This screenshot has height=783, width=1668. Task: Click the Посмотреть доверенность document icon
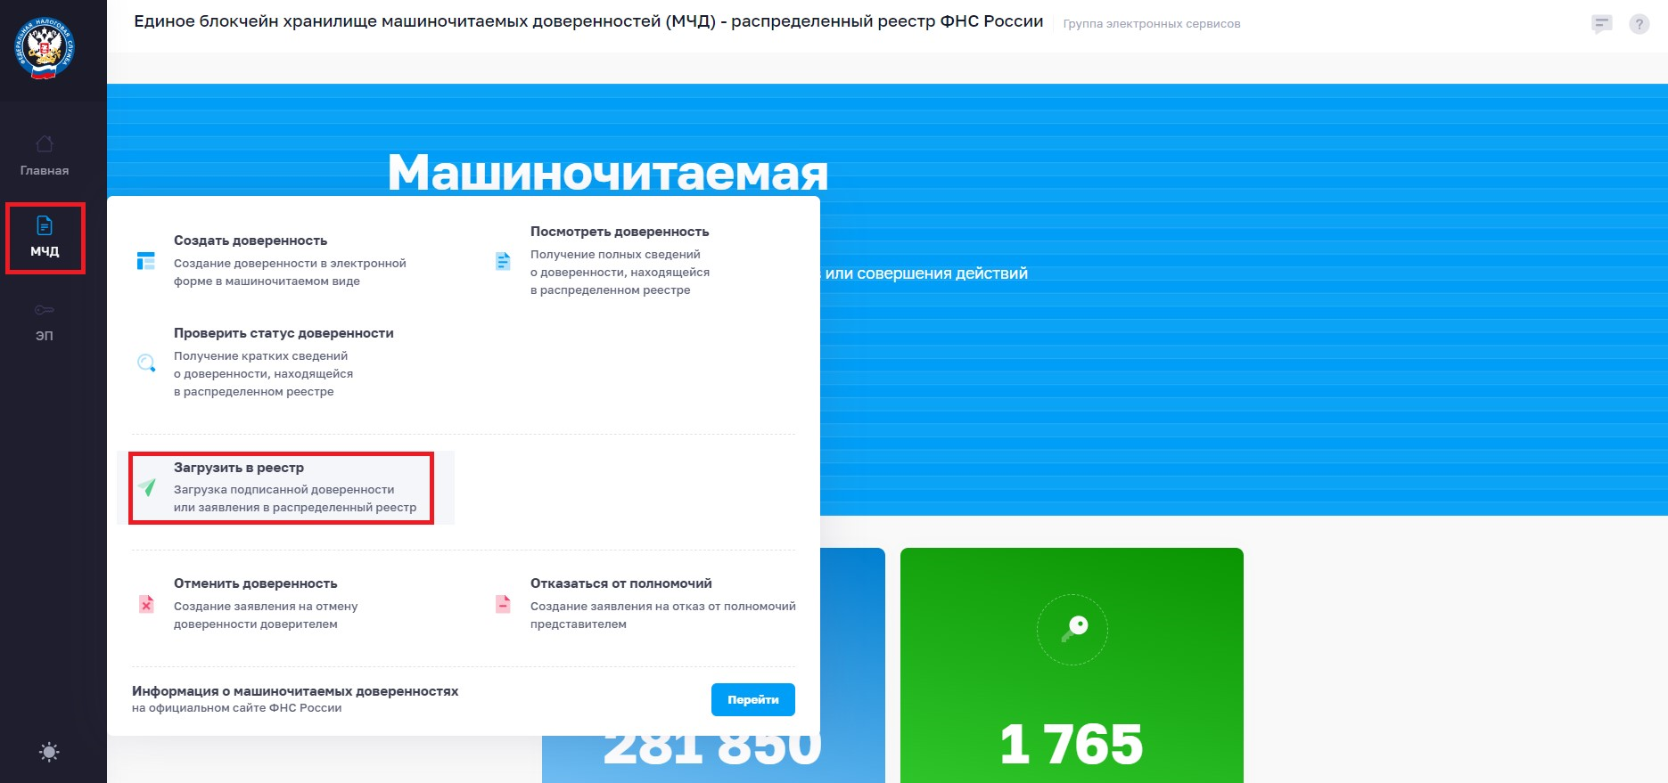pos(503,261)
